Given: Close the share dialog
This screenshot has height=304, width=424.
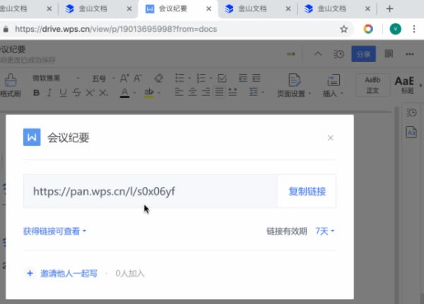Looking at the screenshot, I should [x=331, y=138].
